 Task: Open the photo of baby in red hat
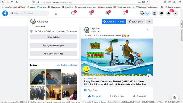(53, 77)
